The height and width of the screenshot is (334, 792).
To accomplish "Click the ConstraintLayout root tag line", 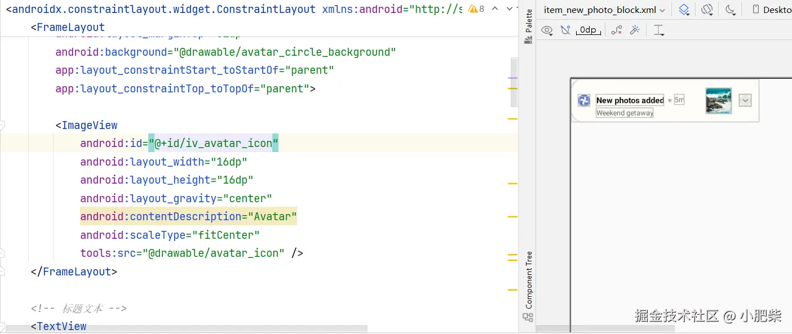I will [x=234, y=9].
